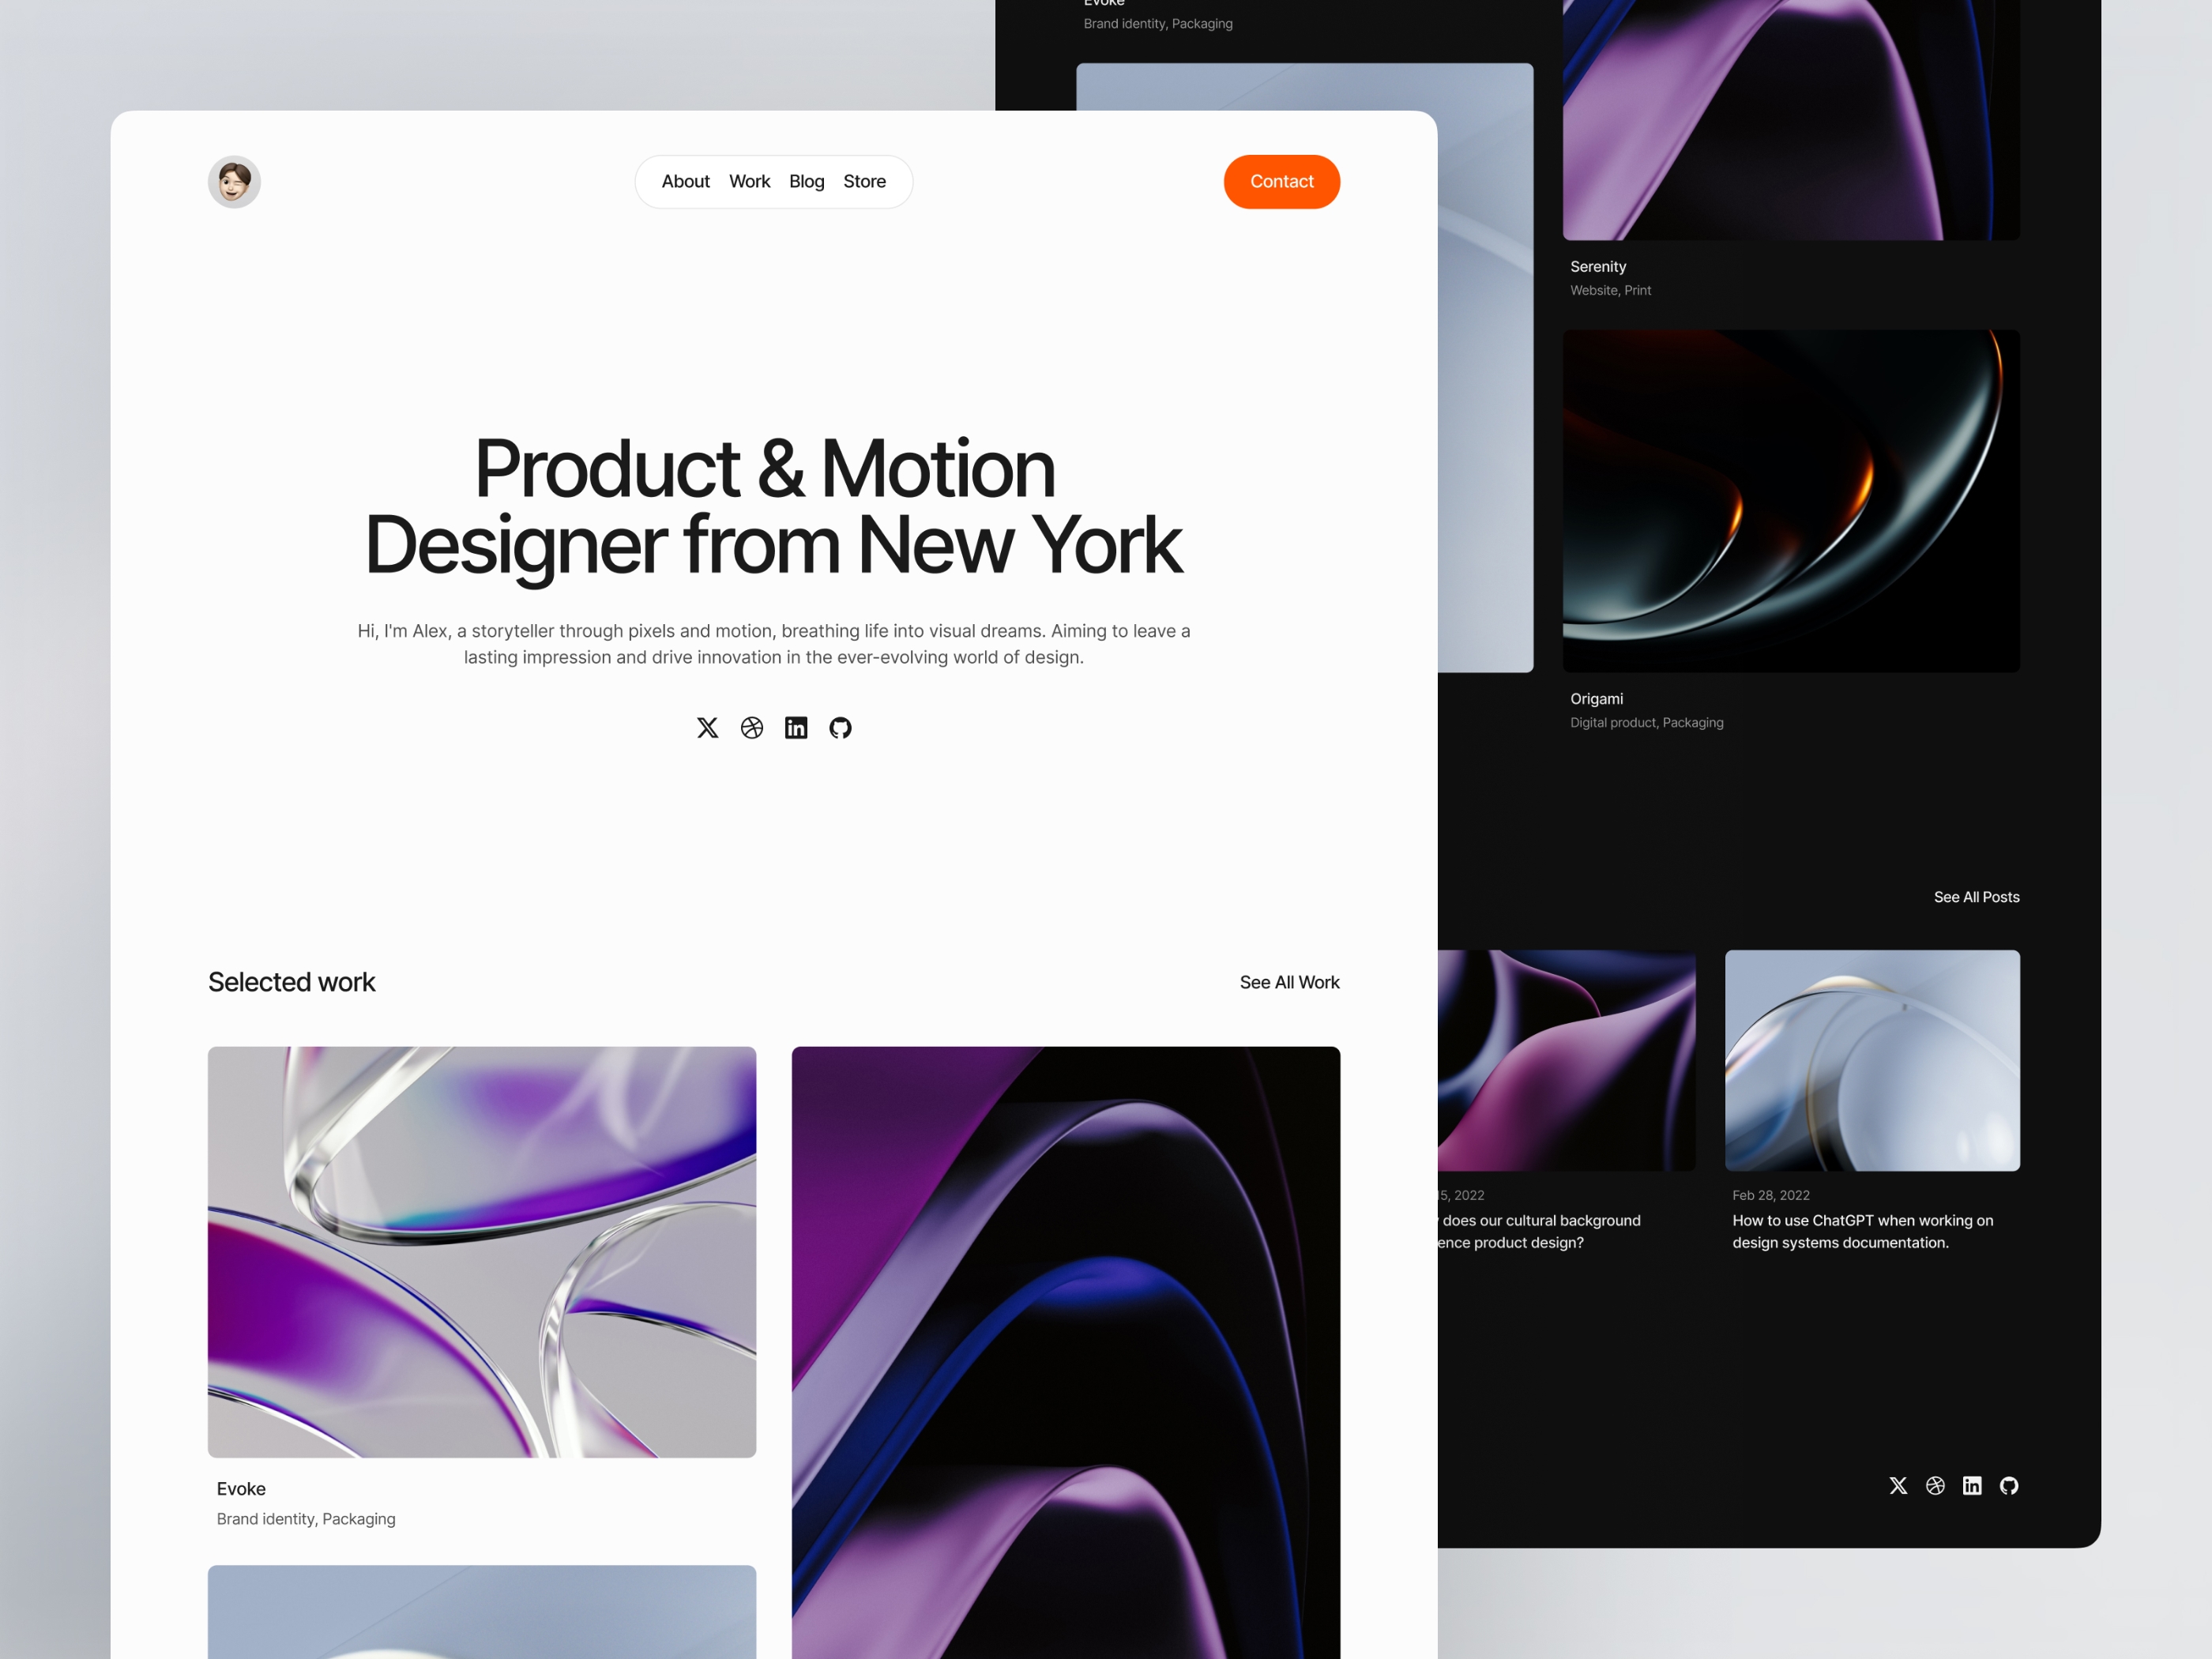This screenshot has width=2212, height=1659.
Task: Click the X (Twitter) social icon
Action: [707, 727]
